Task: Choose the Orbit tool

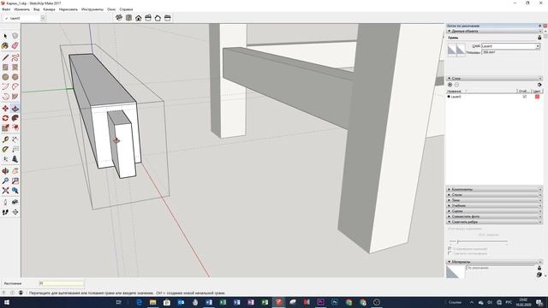Action: (5, 171)
